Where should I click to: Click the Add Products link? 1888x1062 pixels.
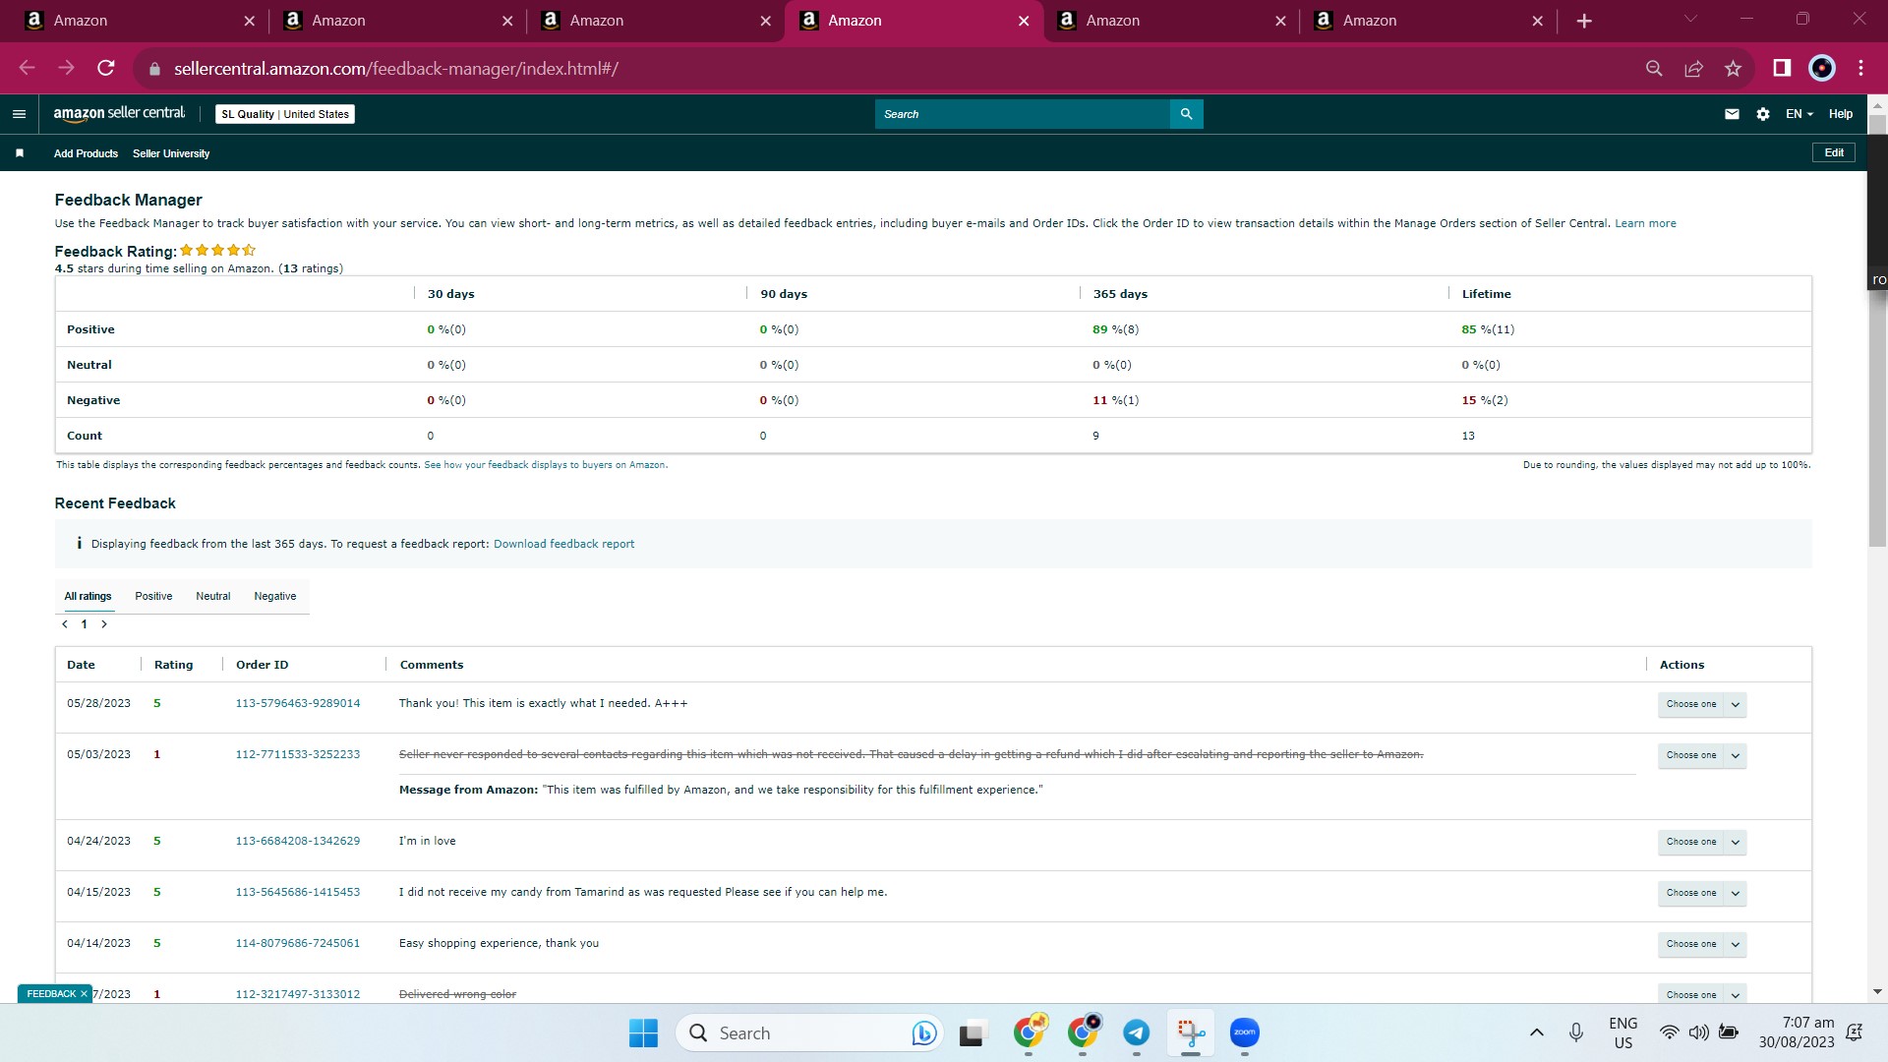86,153
